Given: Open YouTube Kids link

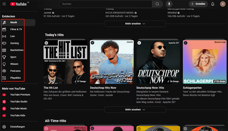Looking at the screenshot, I should [x=18, y=116].
